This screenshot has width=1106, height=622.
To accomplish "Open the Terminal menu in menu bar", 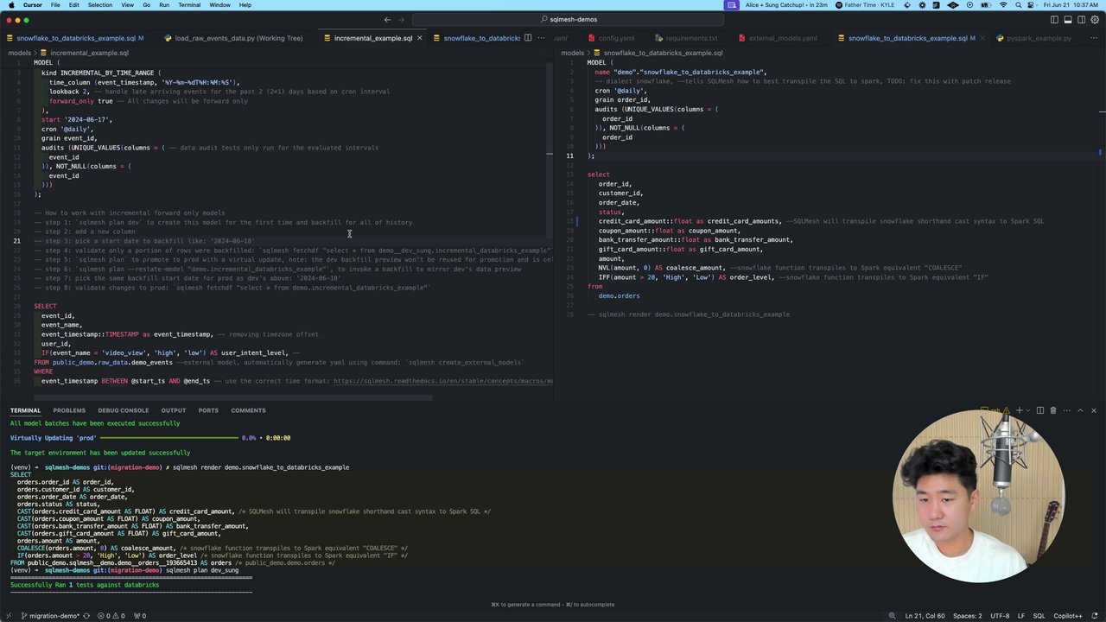I will click(189, 5).
